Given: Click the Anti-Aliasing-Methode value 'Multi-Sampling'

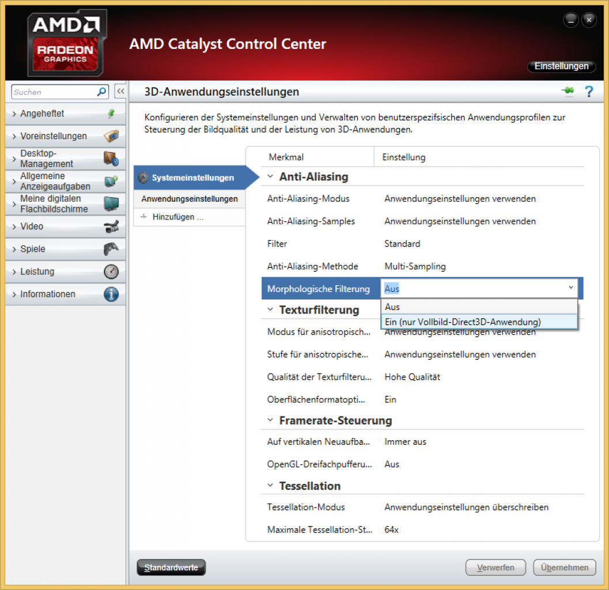Looking at the screenshot, I should (x=415, y=266).
